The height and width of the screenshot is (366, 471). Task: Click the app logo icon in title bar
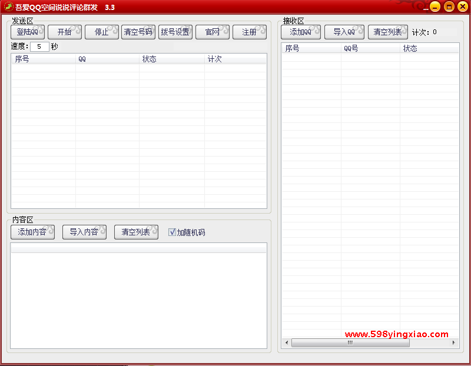(8, 6)
